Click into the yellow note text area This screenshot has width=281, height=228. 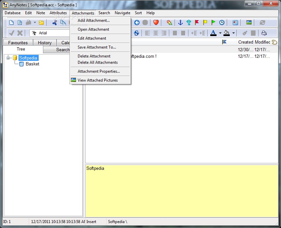pos(182,191)
